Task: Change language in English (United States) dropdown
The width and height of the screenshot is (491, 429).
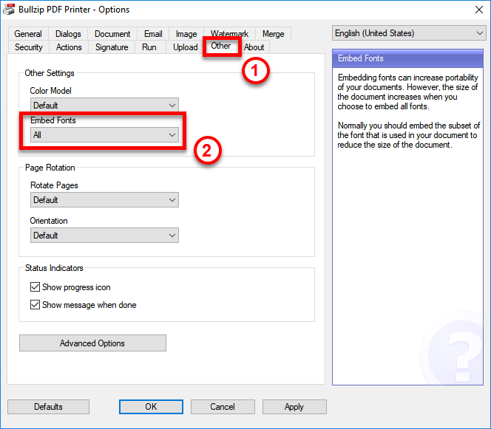Action: pos(409,33)
